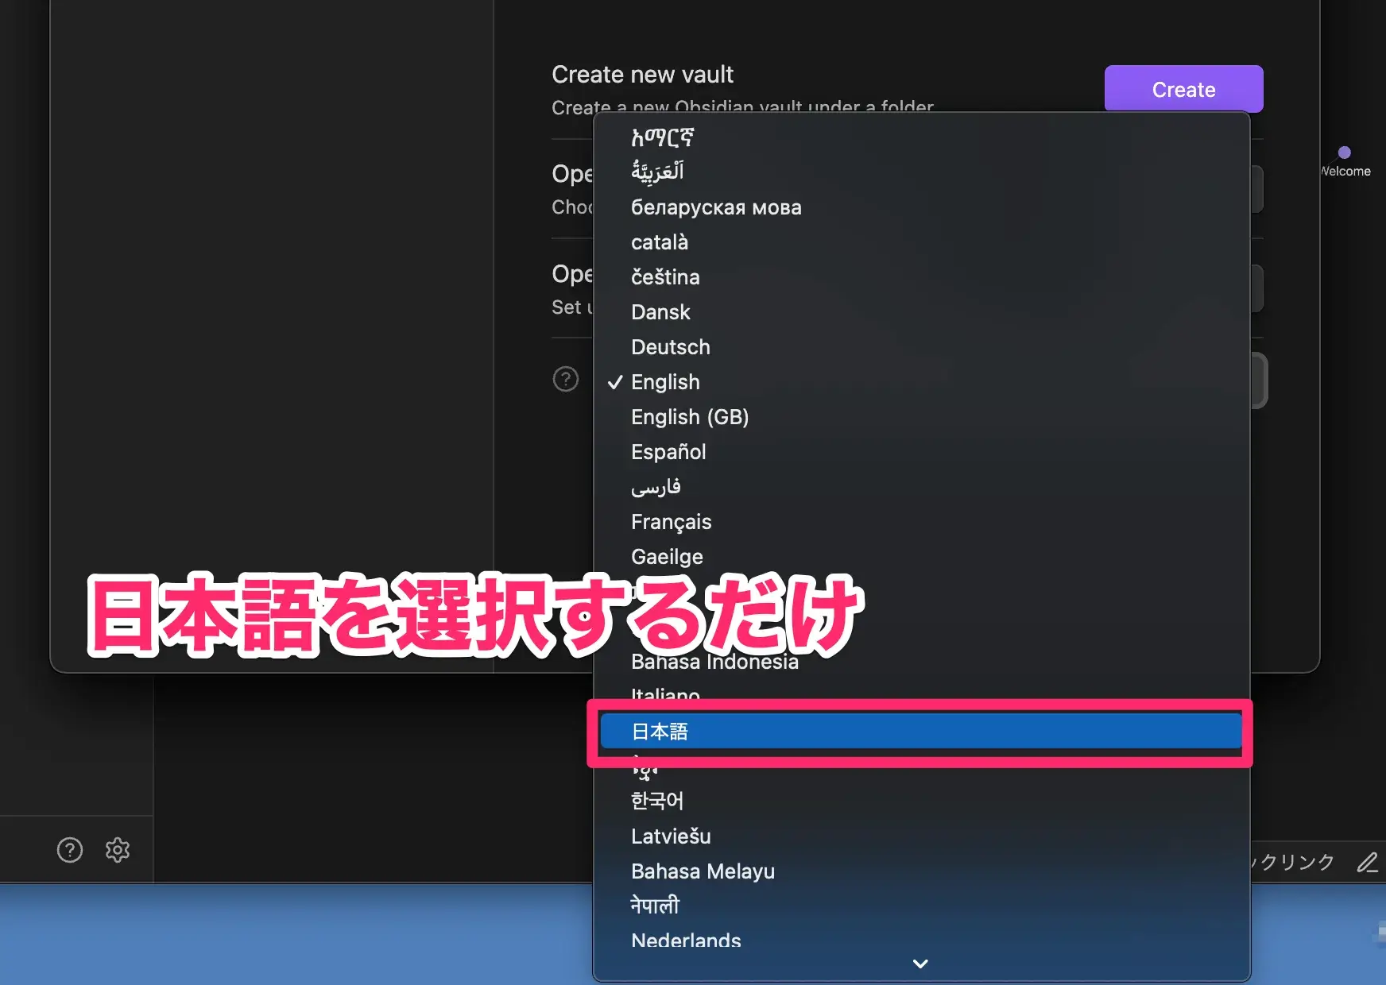Select Español from the list
Image resolution: width=1386 pixels, height=985 pixels.
click(x=922, y=452)
